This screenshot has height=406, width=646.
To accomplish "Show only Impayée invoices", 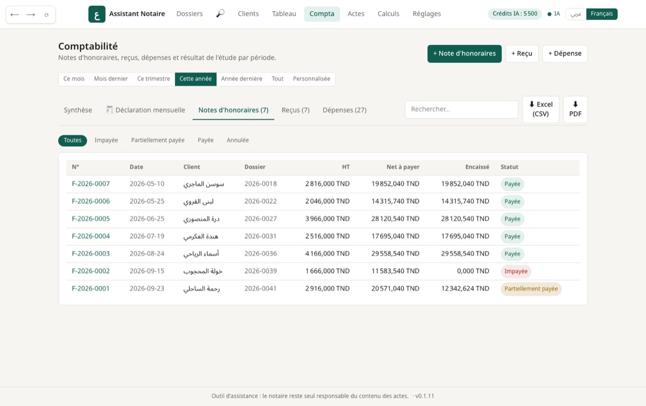I will [x=106, y=140].
